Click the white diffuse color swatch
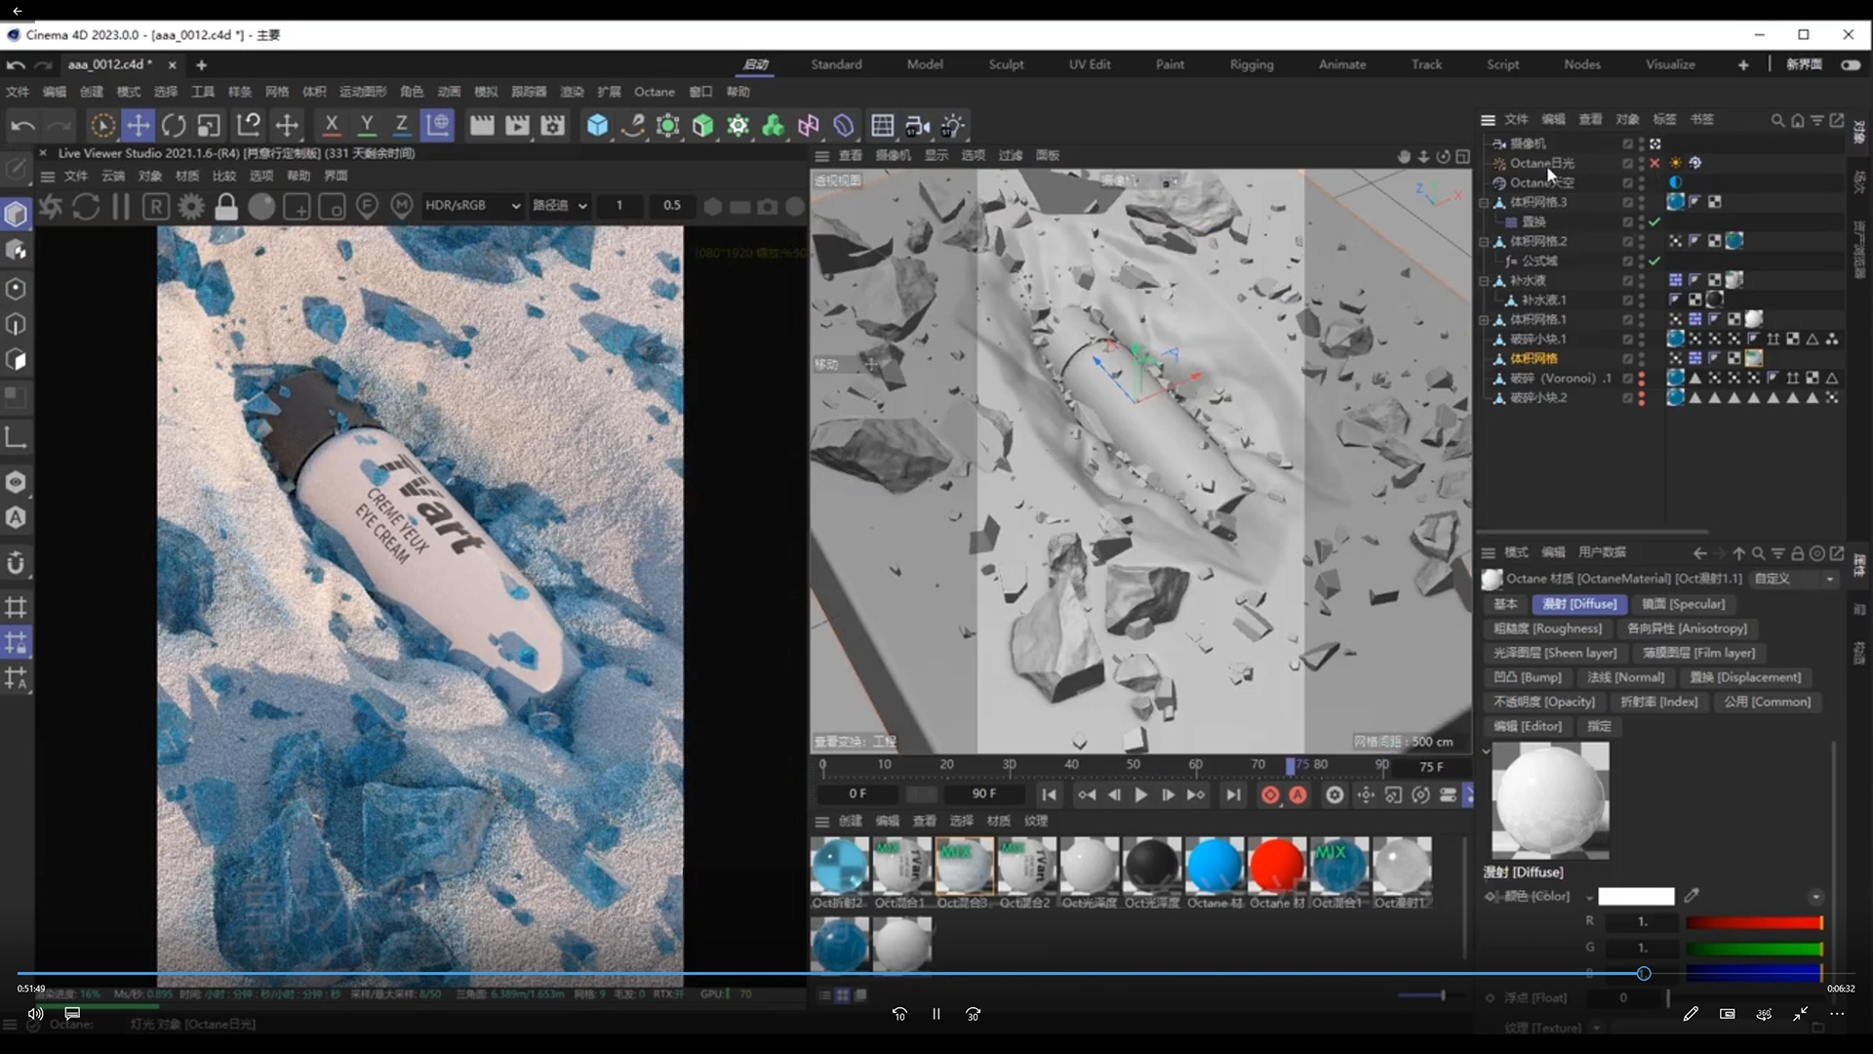Image resolution: width=1873 pixels, height=1054 pixels. pos(1635,896)
